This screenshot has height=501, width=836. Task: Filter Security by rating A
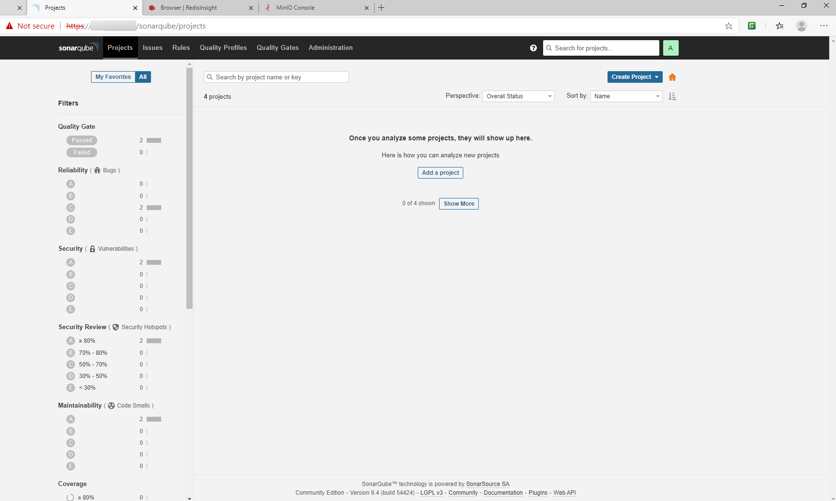click(x=71, y=262)
